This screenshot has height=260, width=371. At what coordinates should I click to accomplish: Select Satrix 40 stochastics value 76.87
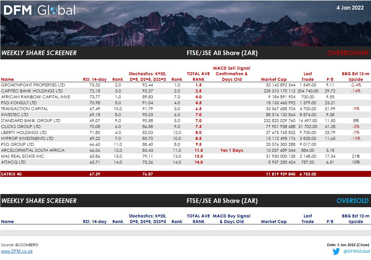pos(148,174)
